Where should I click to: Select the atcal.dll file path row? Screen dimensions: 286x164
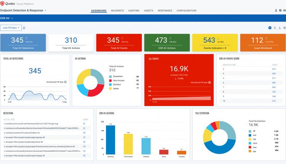[x=47, y=142]
